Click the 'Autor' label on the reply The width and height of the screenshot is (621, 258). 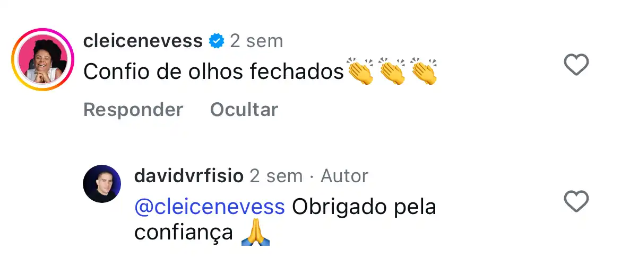344,176
